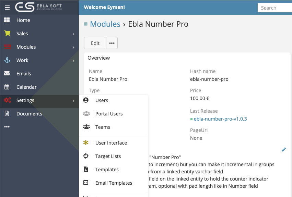Click the Documents file icon
This screenshot has width=292, height=197.
7,114
